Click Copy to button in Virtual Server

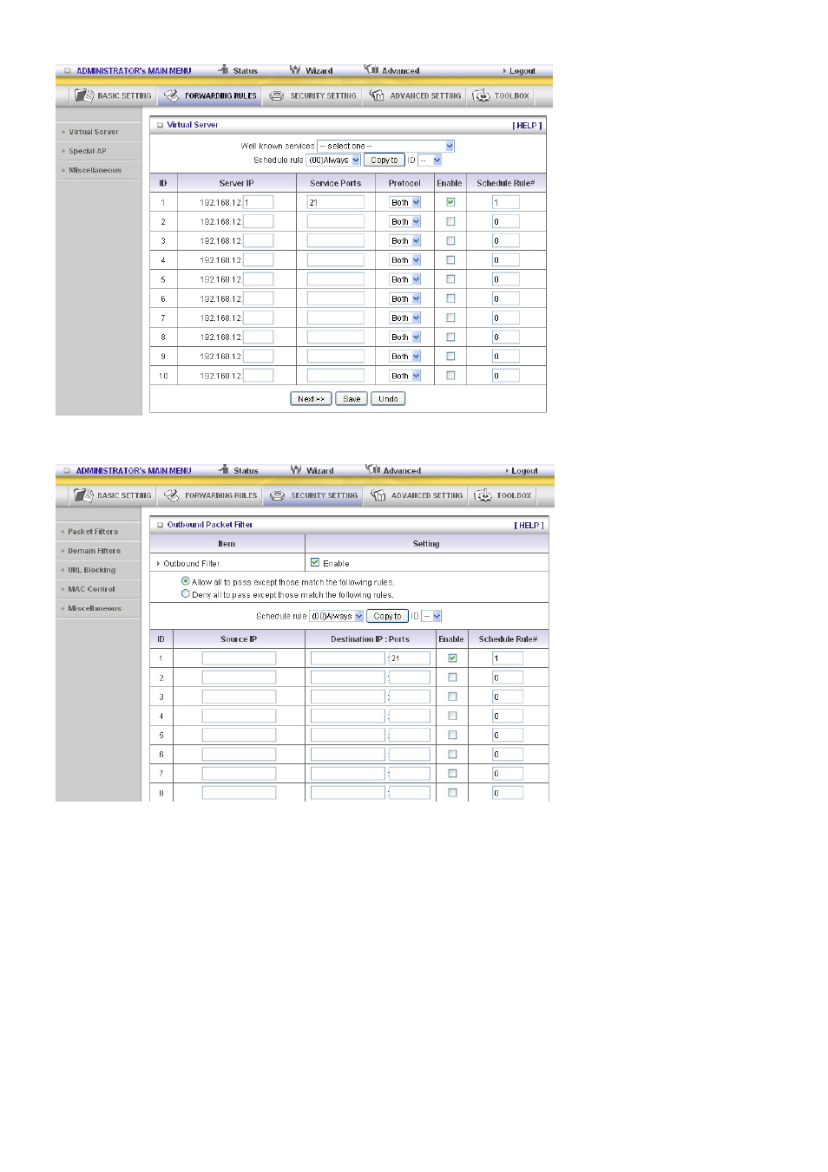click(x=384, y=160)
